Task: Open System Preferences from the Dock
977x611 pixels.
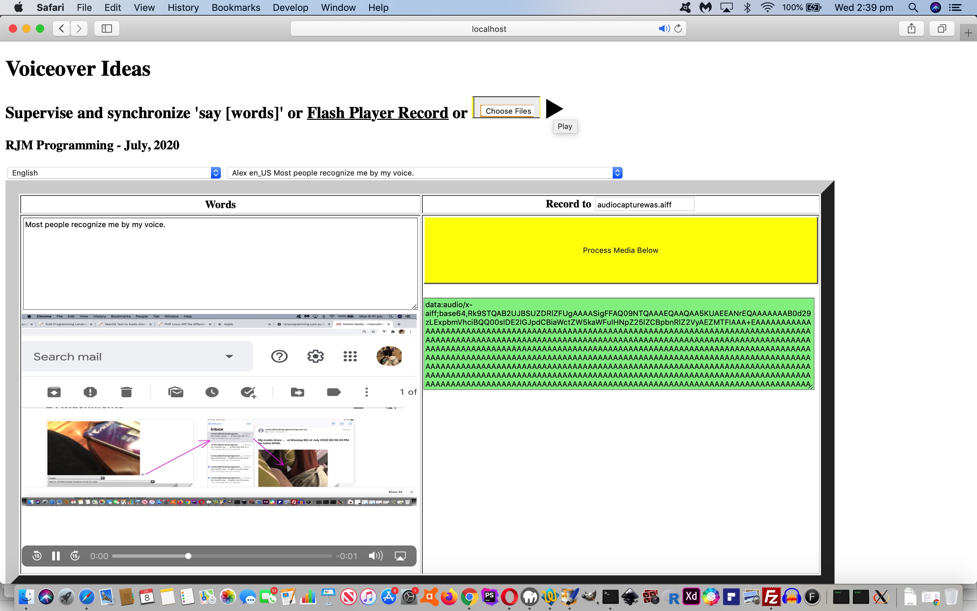Action: [409, 596]
